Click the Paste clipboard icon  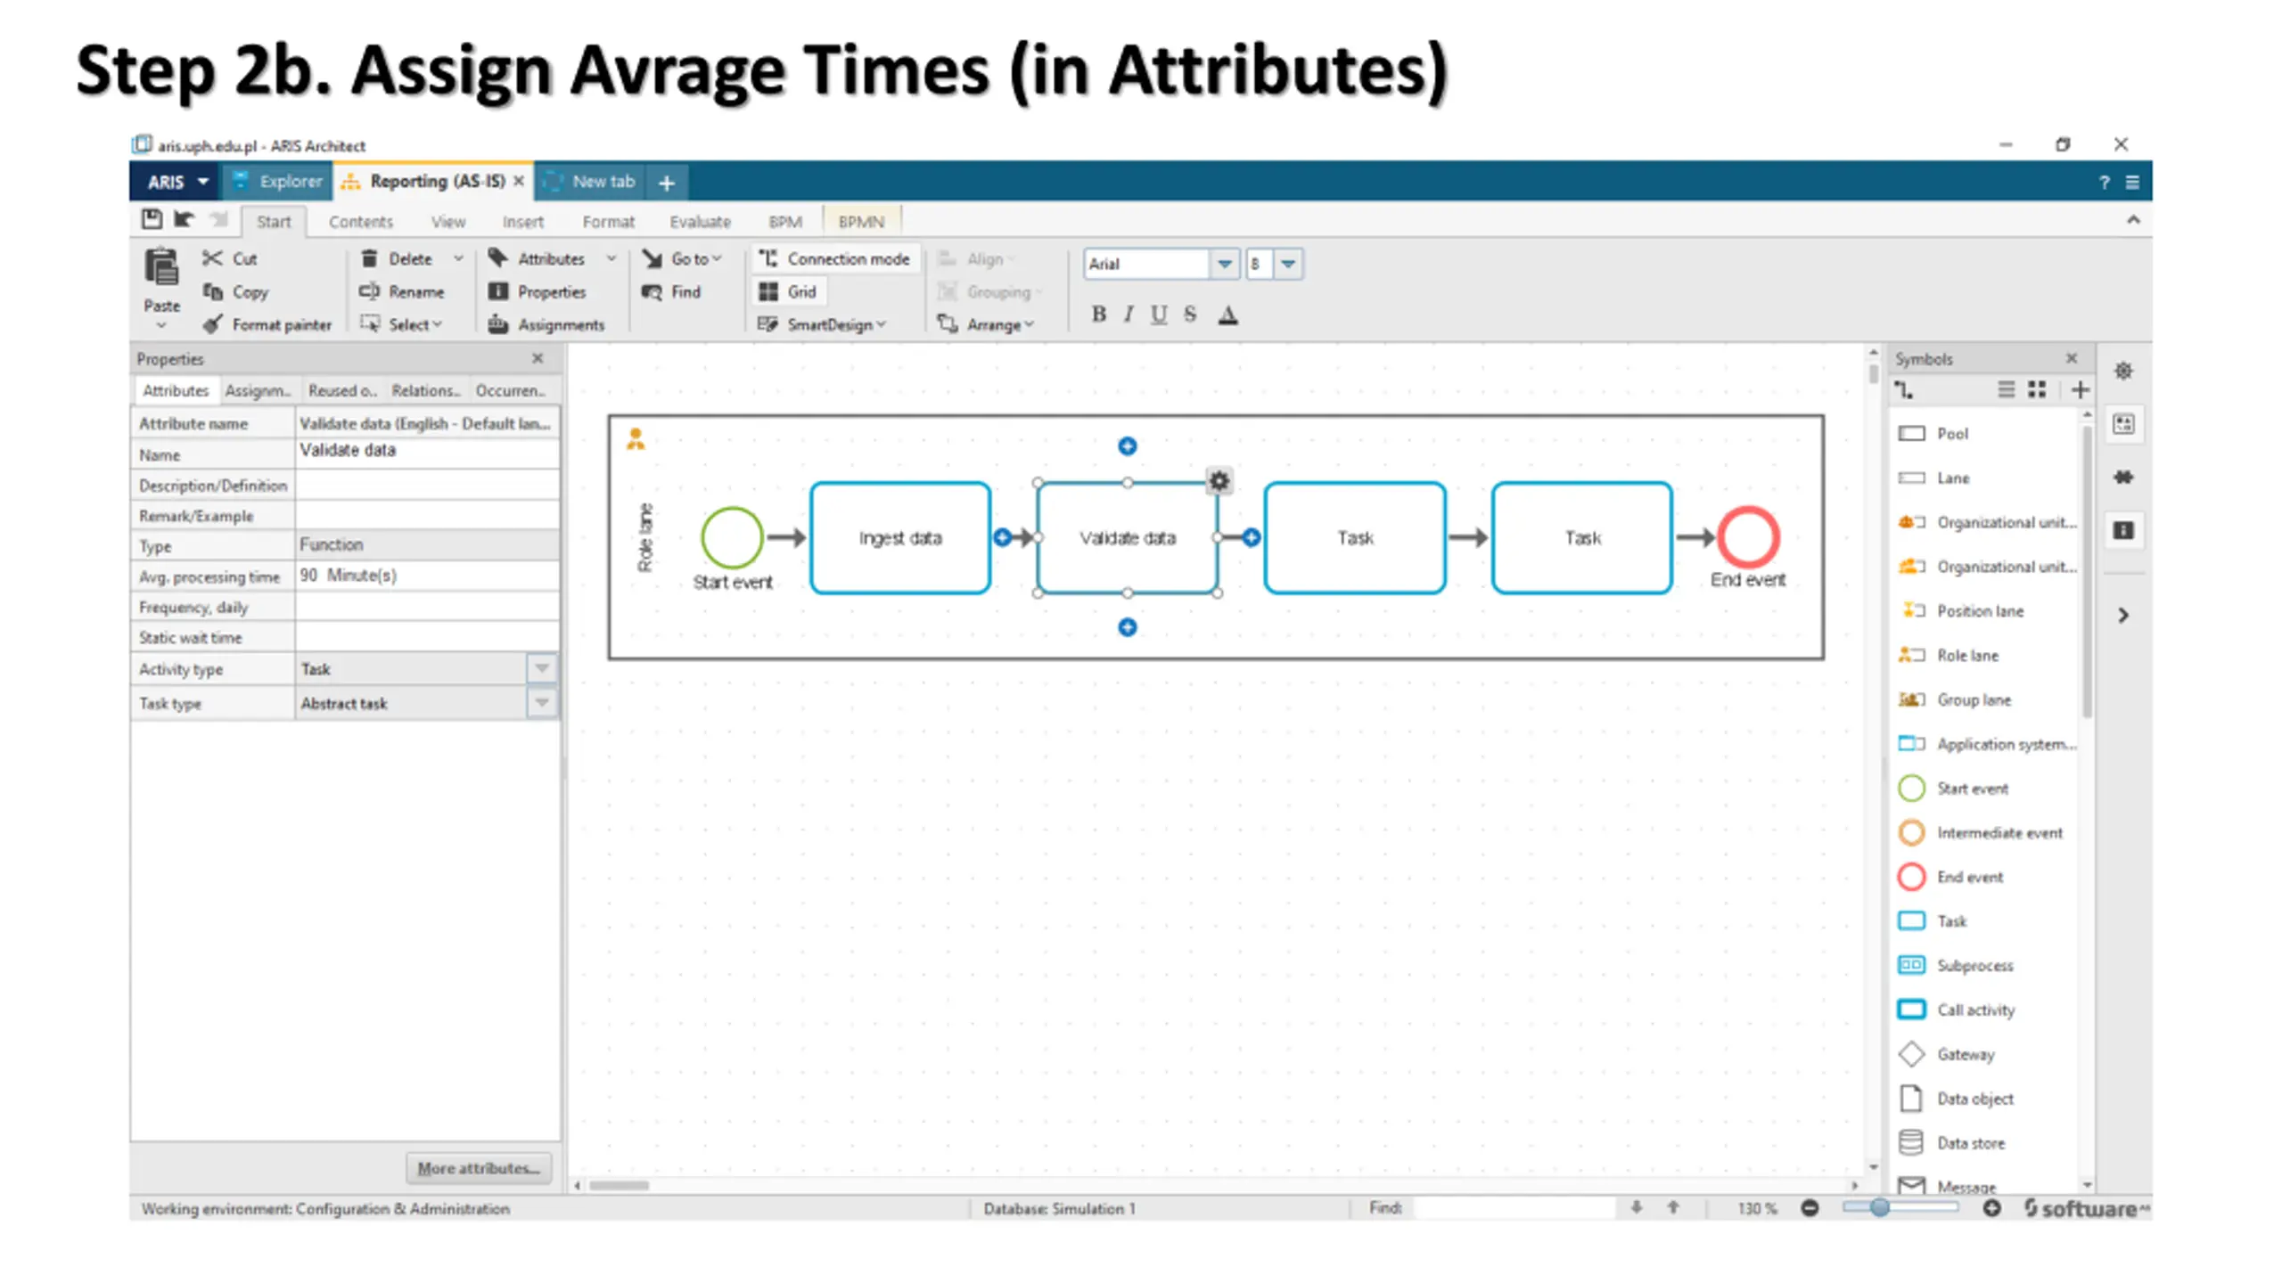click(161, 267)
